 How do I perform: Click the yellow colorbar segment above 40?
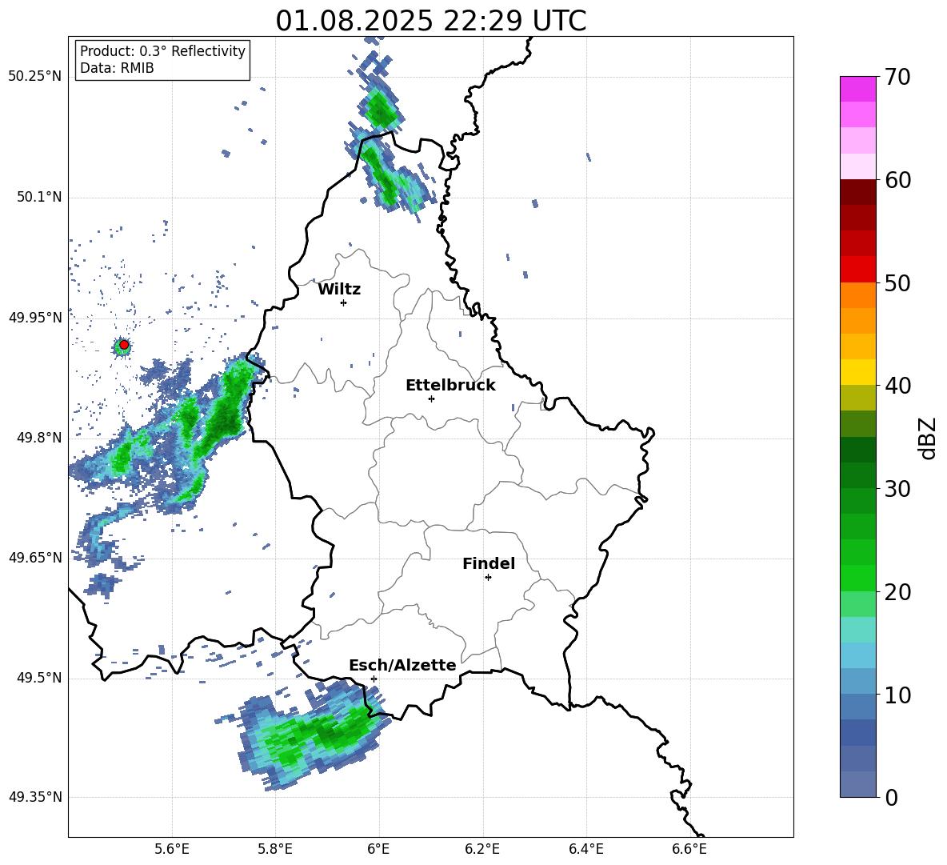(x=857, y=372)
